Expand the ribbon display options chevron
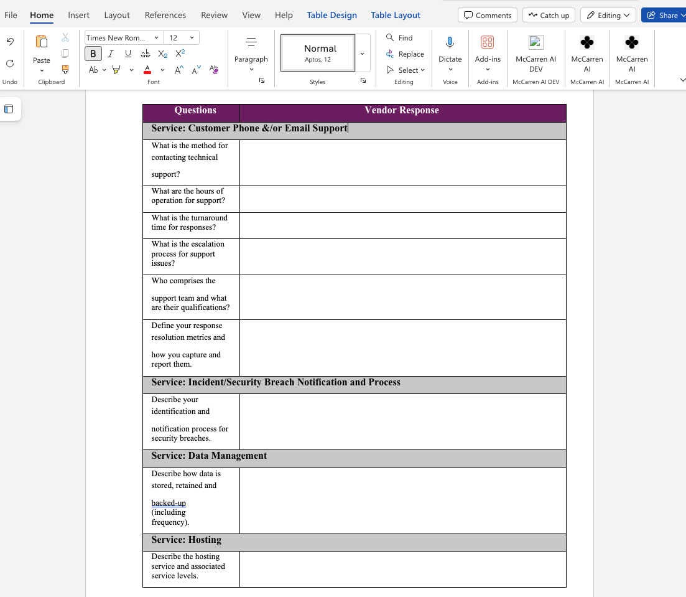Screen dimensions: 686x597 click(682, 80)
